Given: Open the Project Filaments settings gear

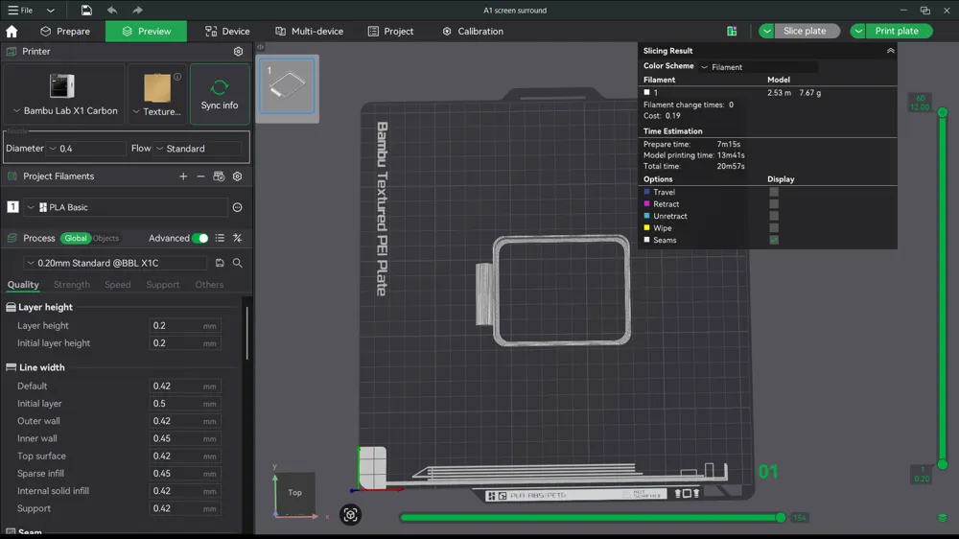Looking at the screenshot, I should (237, 176).
